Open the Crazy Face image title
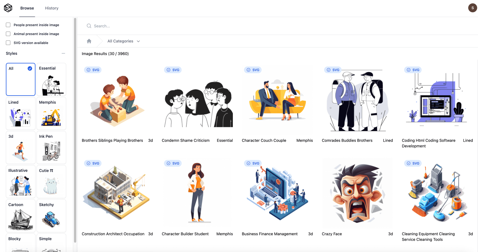This screenshot has height=252, width=478. tap(332, 234)
